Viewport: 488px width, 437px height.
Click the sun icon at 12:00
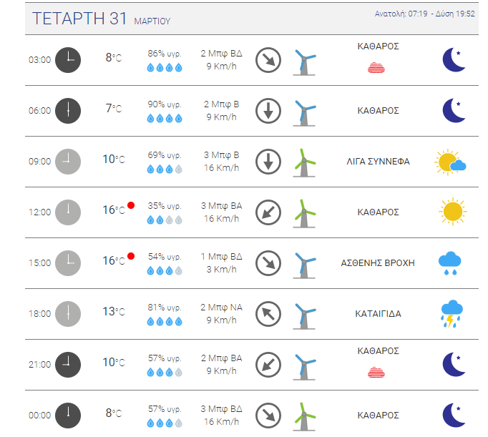coord(453,212)
